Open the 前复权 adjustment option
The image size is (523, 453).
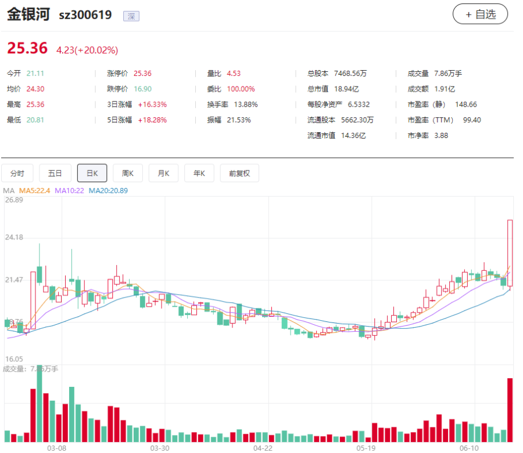point(239,173)
